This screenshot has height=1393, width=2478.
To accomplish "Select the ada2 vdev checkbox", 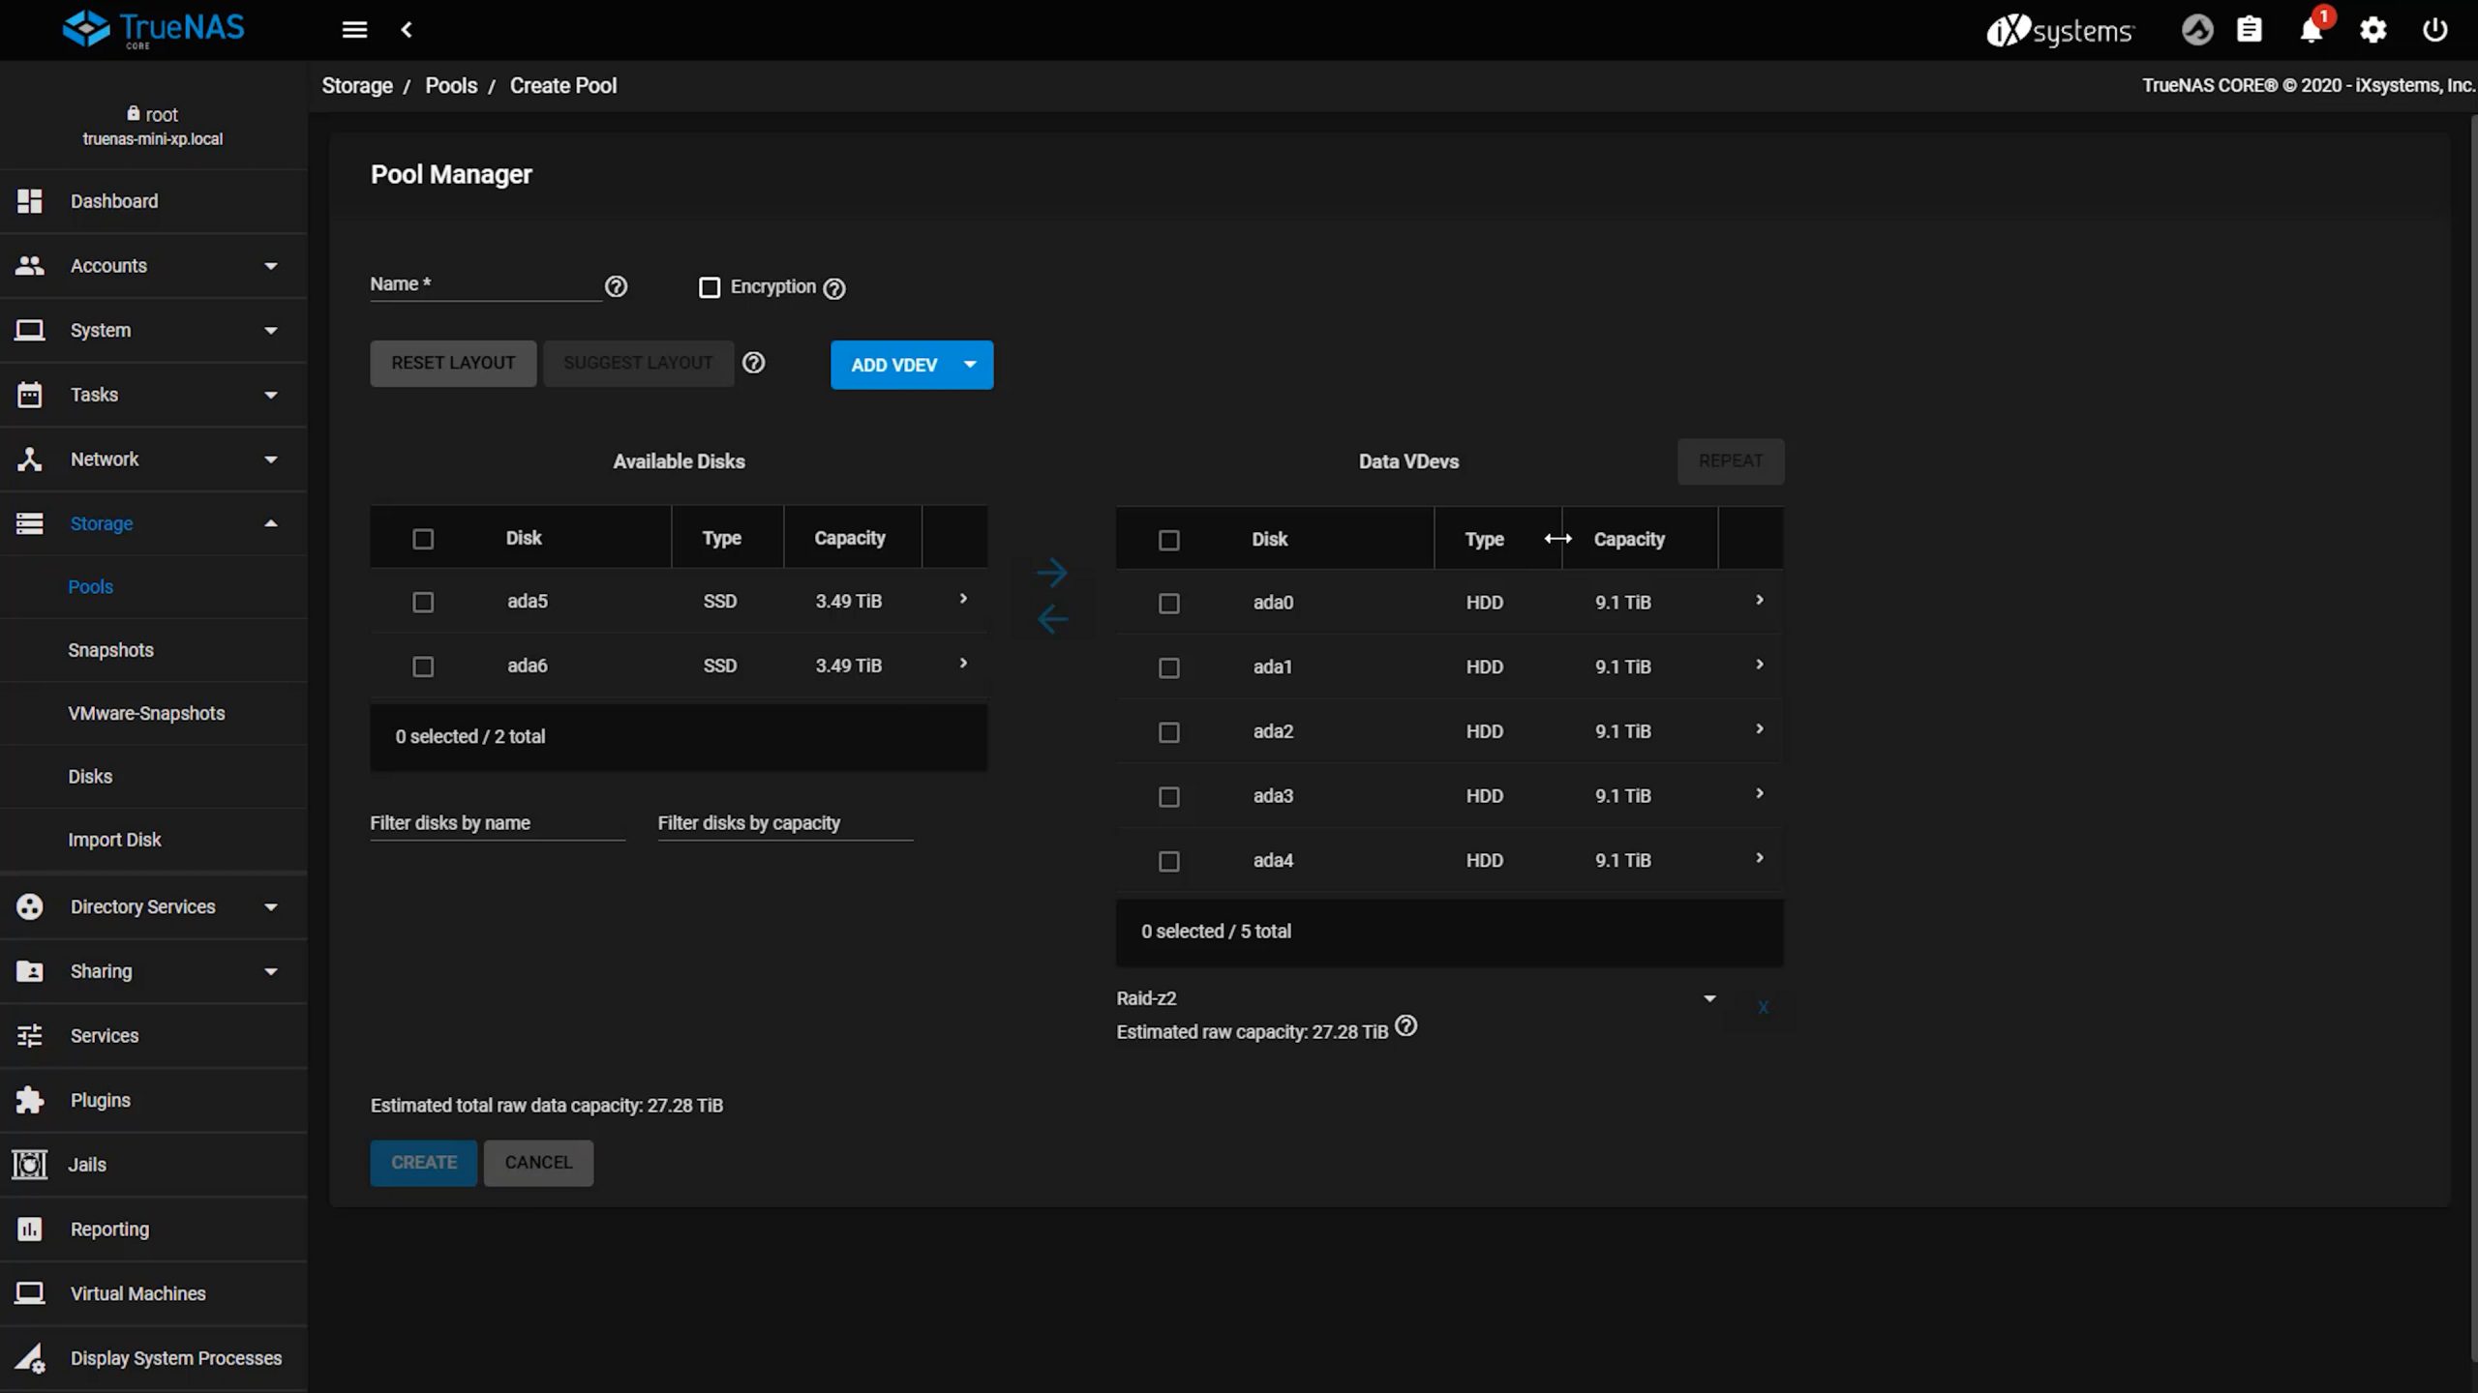I will click(x=1169, y=732).
